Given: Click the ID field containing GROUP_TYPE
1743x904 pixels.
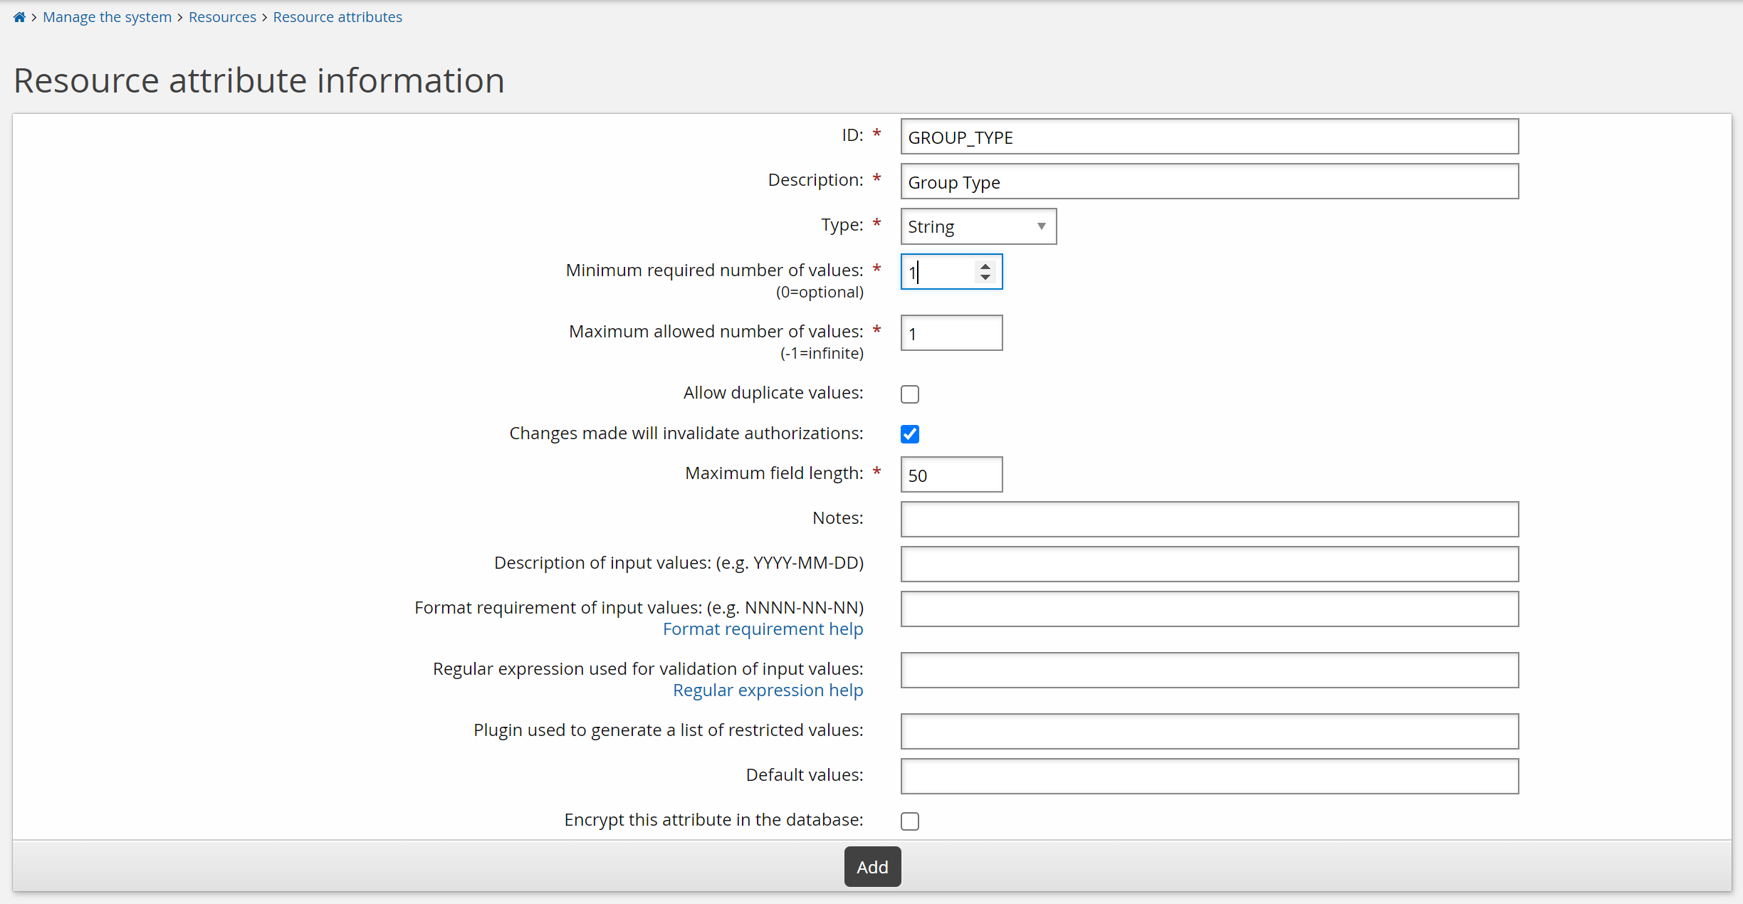Looking at the screenshot, I should pyautogui.click(x=1209, y=137).
